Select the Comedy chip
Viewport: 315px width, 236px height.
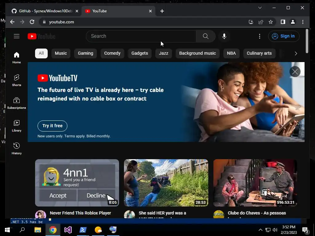coord(112,53)
